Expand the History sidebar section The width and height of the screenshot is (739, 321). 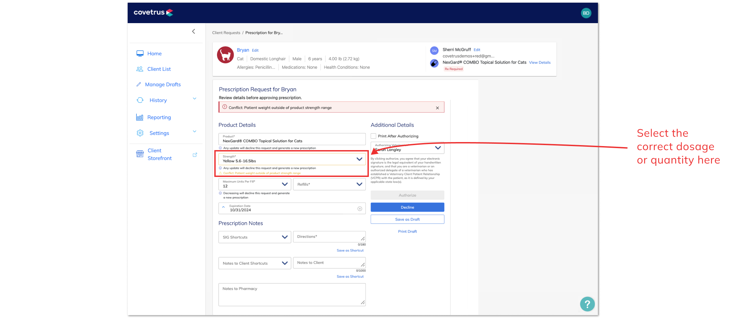194,99
